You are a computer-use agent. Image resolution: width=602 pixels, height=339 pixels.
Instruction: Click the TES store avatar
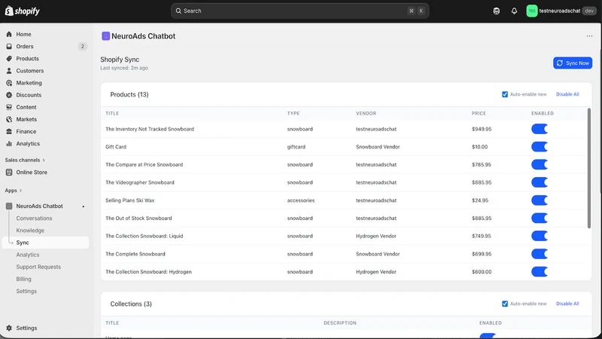pos(532,11)
